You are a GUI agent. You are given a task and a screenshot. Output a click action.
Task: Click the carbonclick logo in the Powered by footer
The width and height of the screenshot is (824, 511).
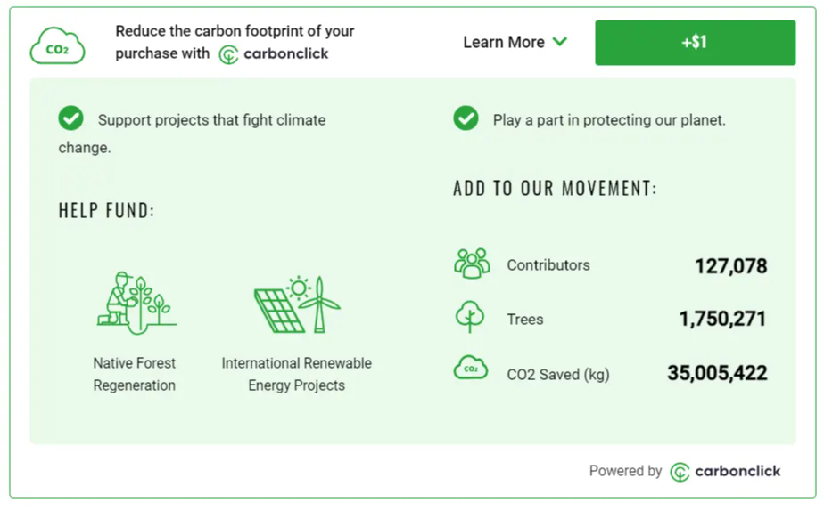point(725,472)
